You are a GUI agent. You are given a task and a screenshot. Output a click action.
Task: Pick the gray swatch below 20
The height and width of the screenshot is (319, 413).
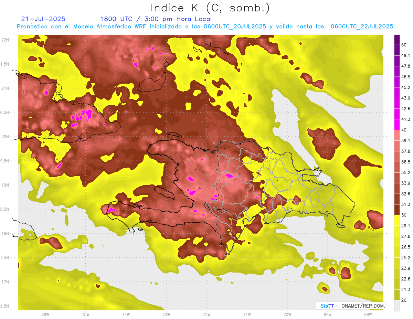(397, 306)
